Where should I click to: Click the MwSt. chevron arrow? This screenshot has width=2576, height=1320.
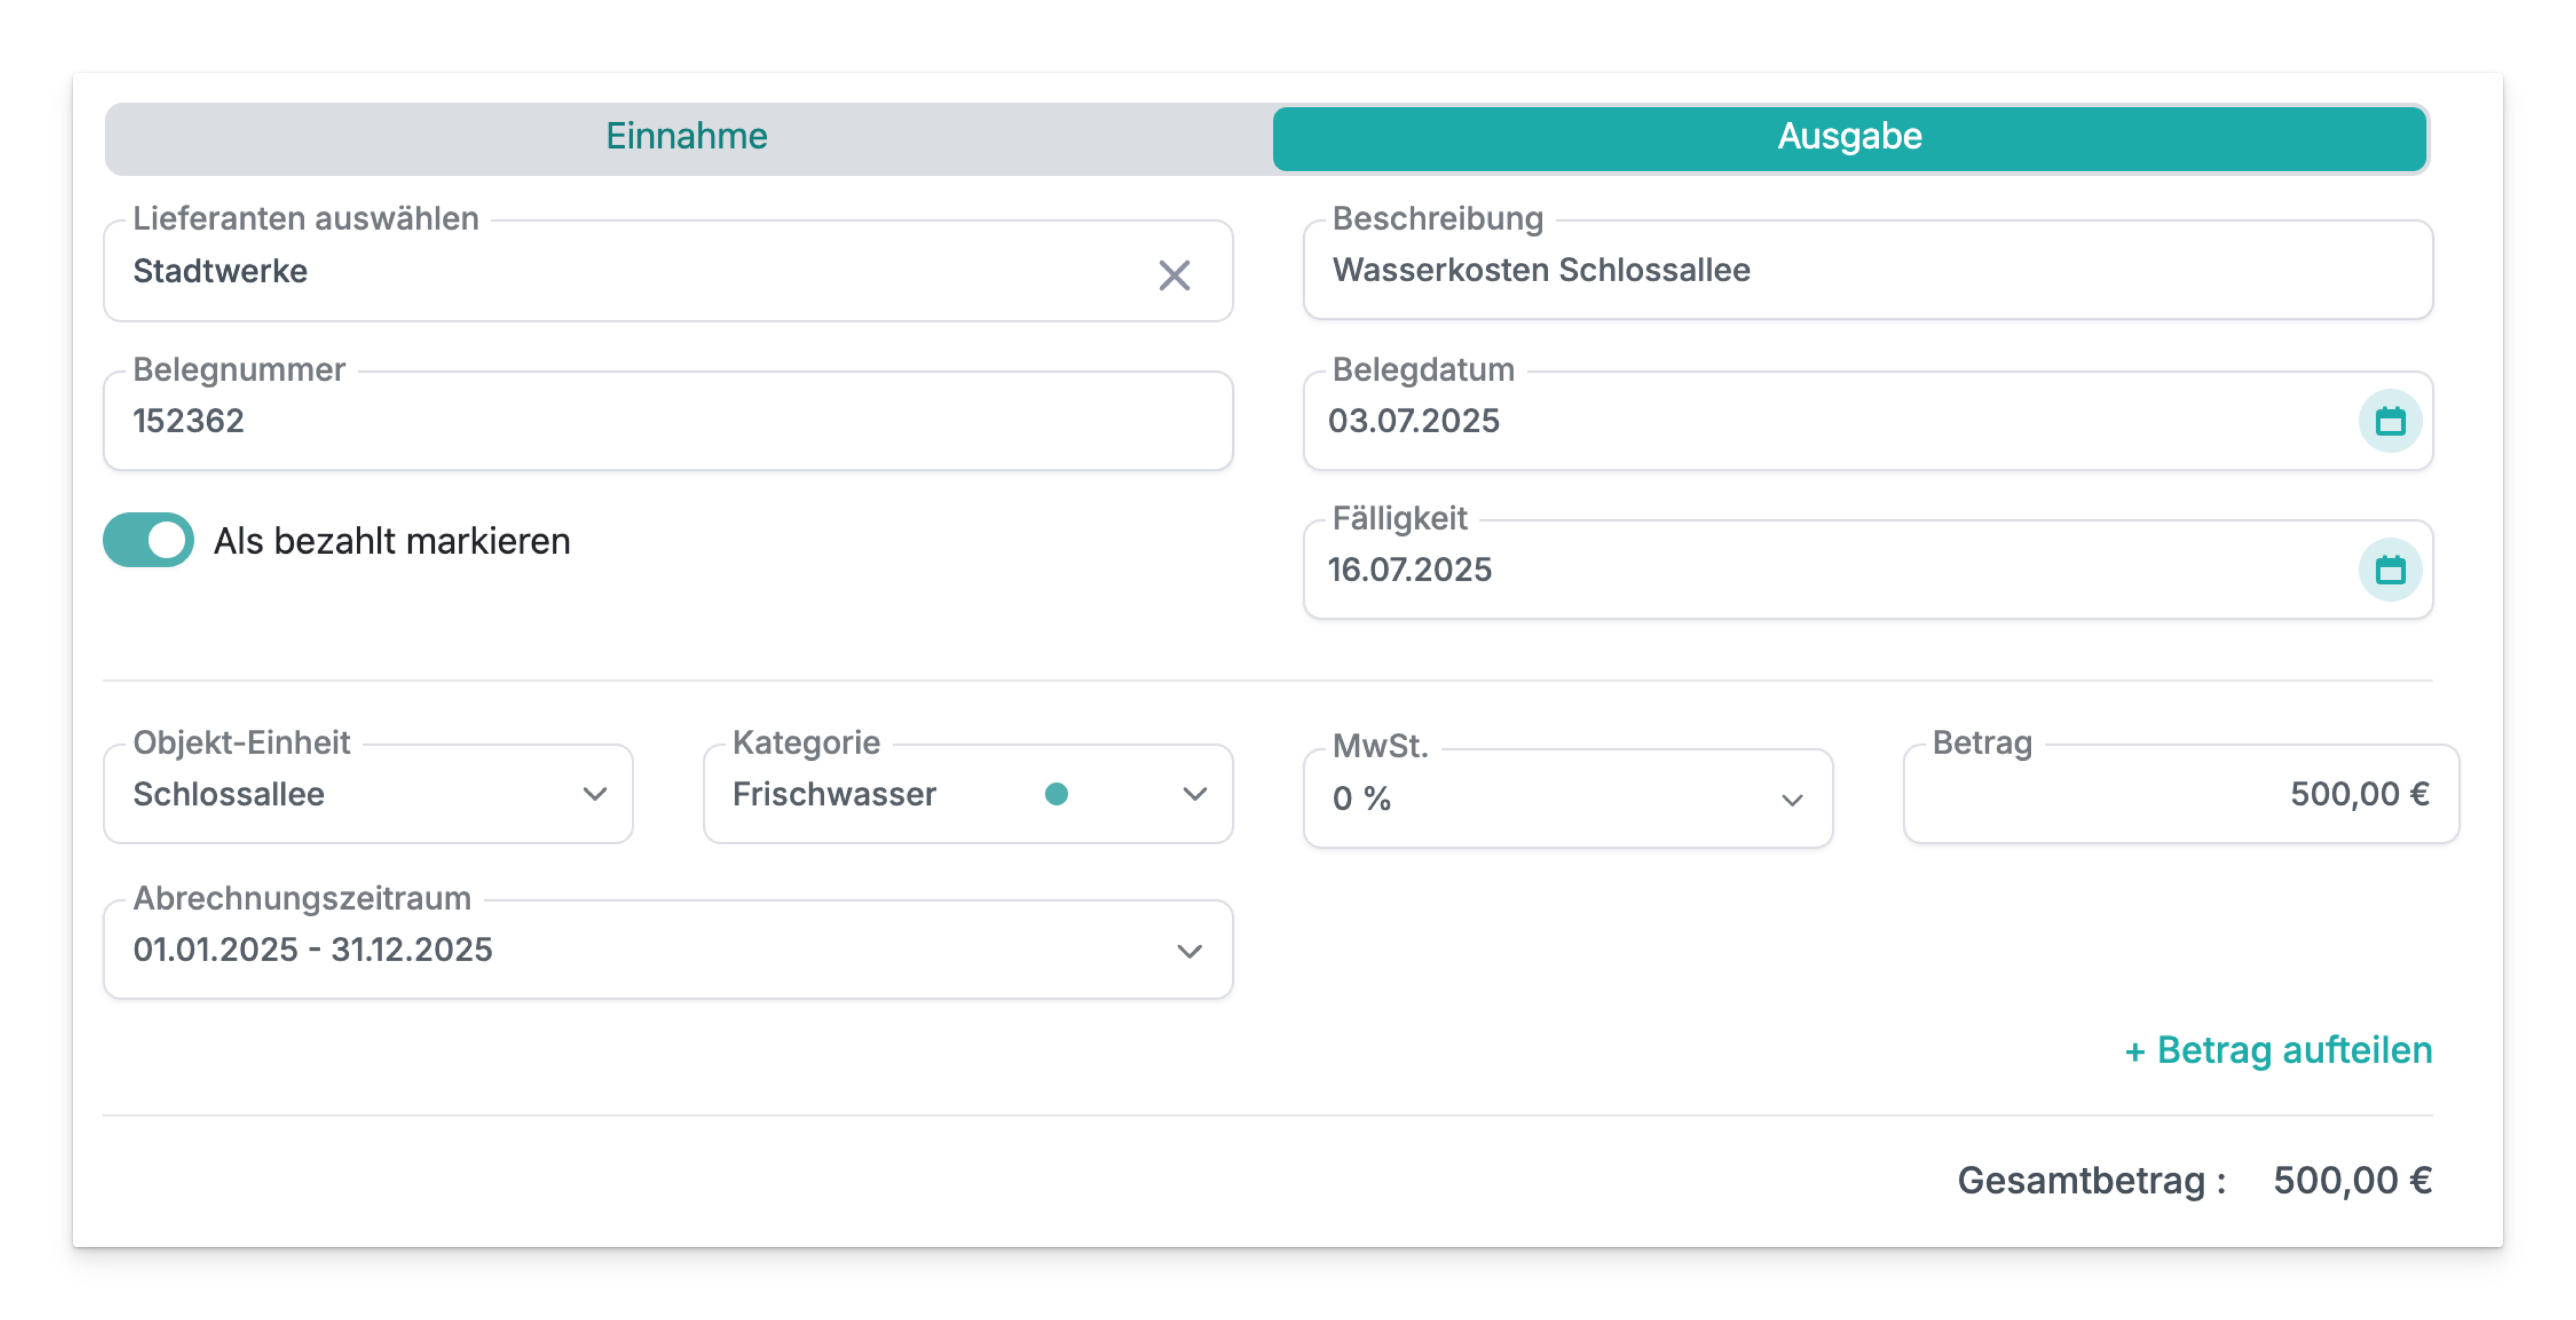point(1792,800)
